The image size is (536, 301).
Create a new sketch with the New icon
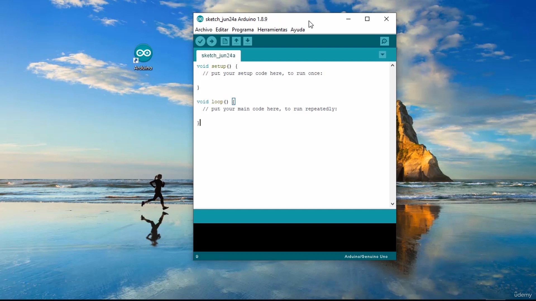point(225,41)
